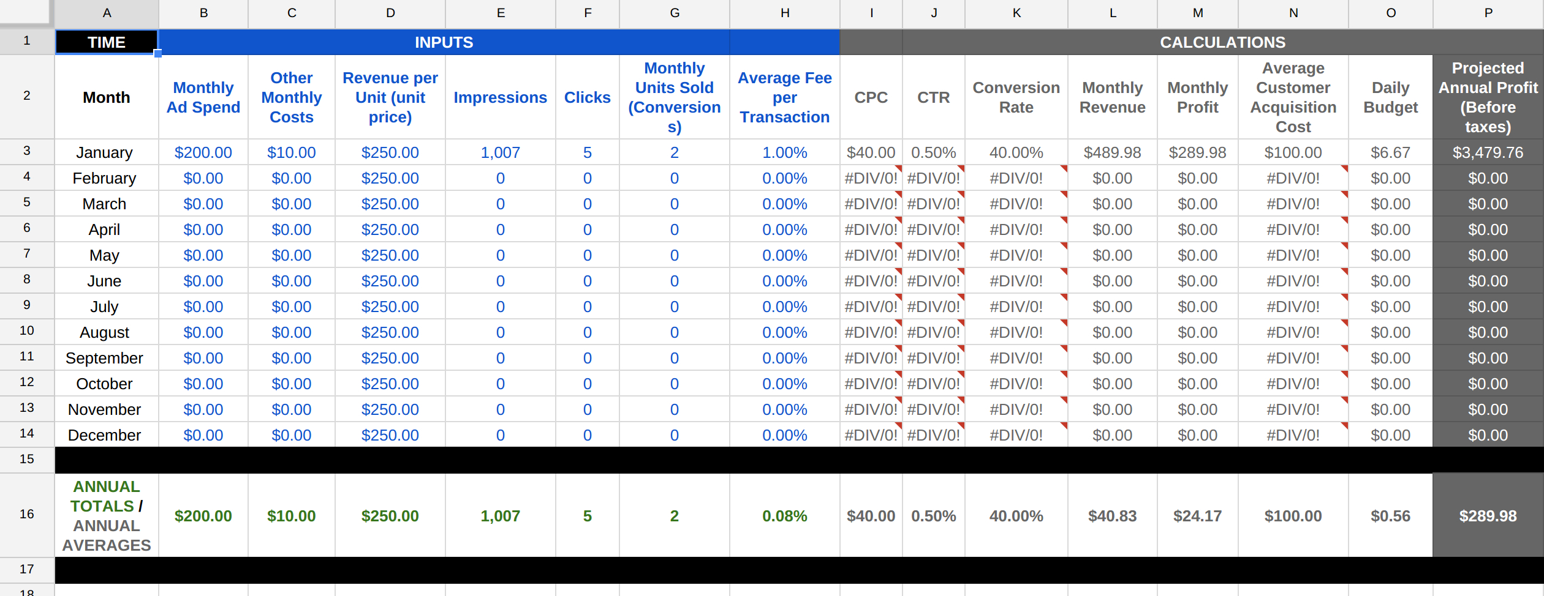Click the gray CALCULATIONS header band

coord(1222,42)
